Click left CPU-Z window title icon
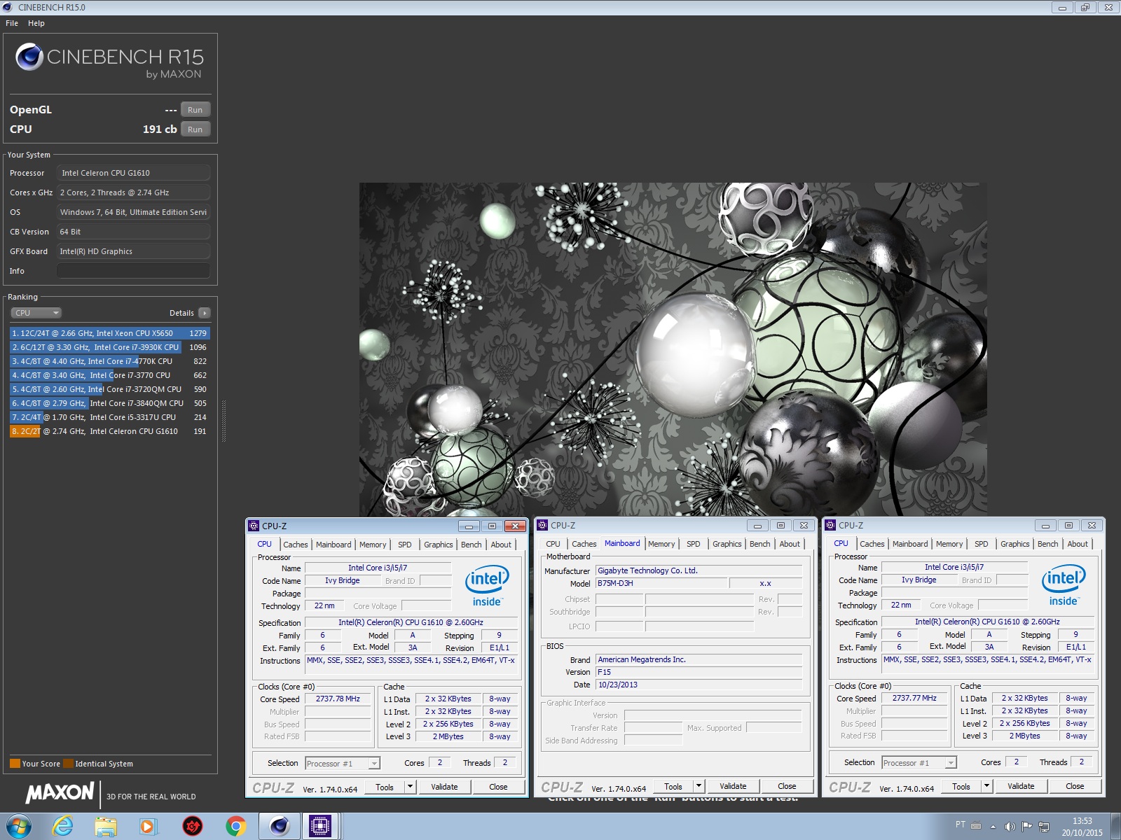This screenshot has width=1121, height=840. (254, 526)
